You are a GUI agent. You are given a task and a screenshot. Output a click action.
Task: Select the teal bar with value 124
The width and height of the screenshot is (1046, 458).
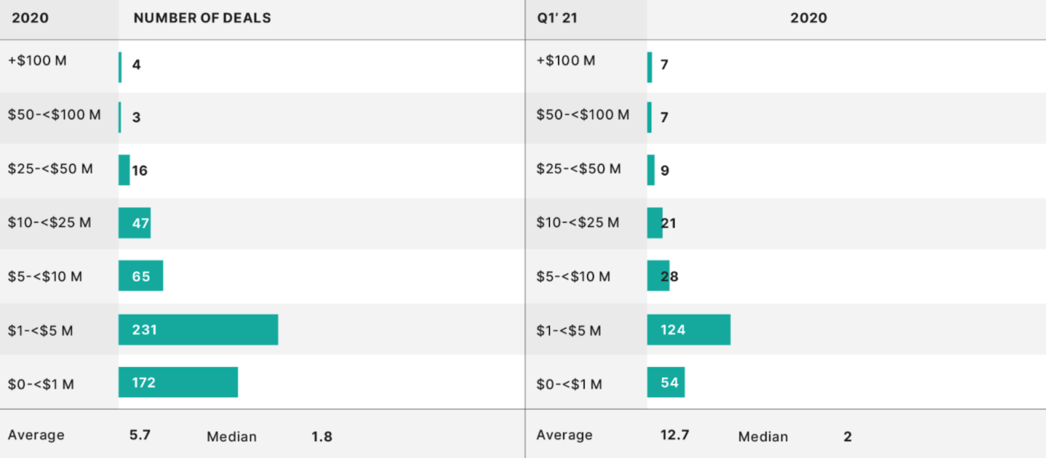click(688, 330)
